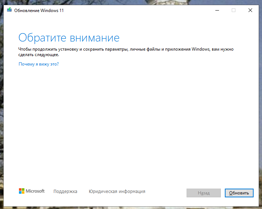Click the disabled Назад button

(203, 193)
